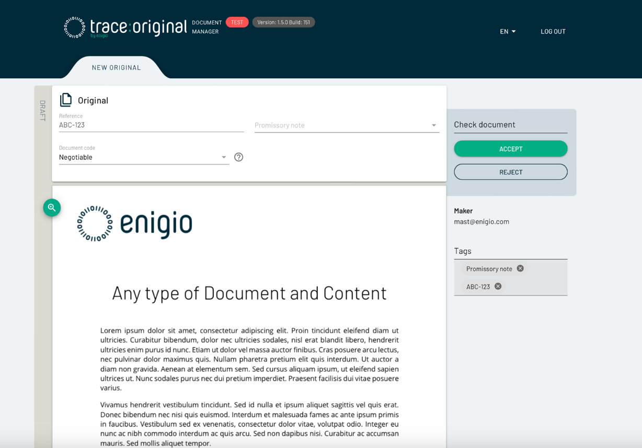Click the enigio logo in document
This screenshot has width=642, height=448.
click(x=135, y=223)
